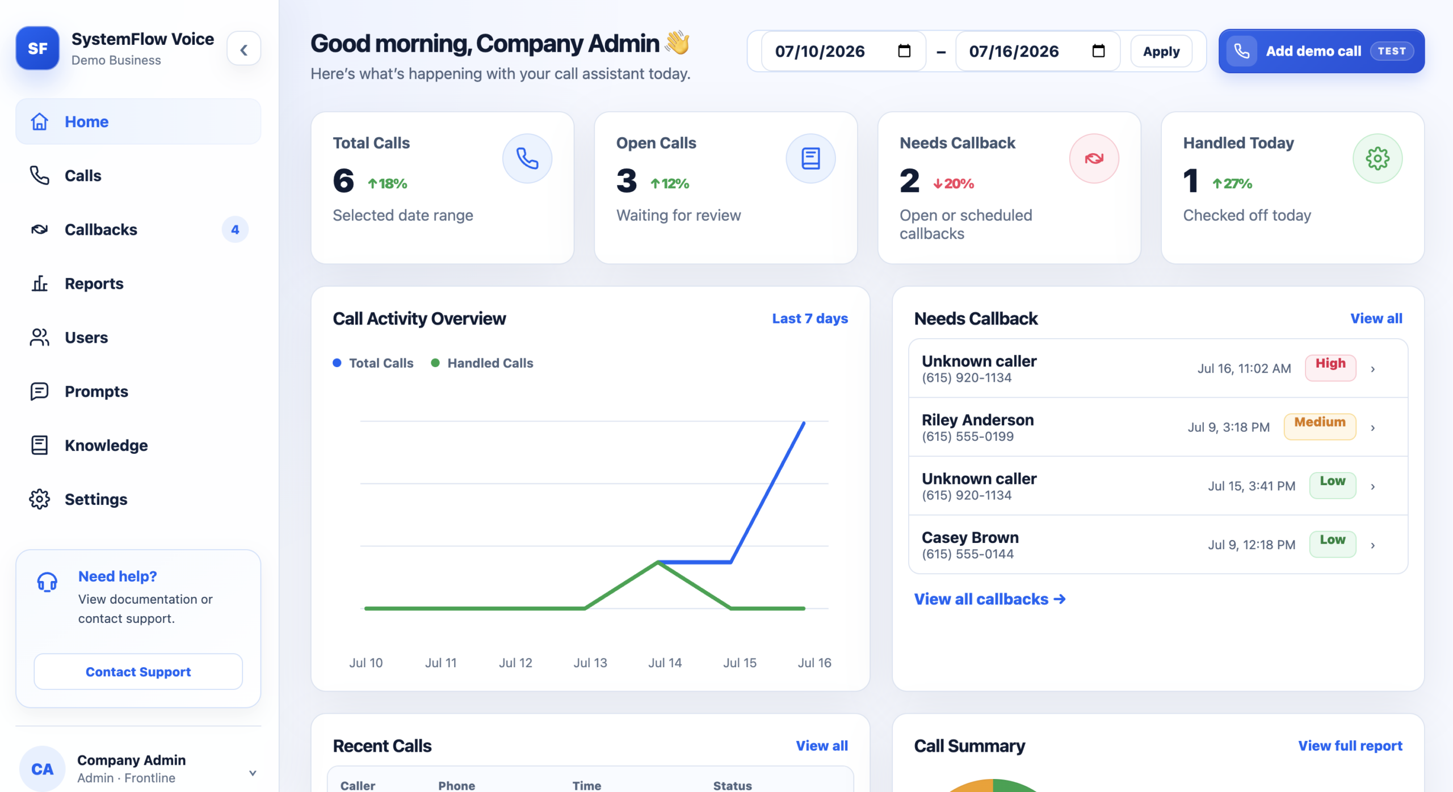Click the Reports bar chart icon
The image size is (1453, 792).
[39, 283]
